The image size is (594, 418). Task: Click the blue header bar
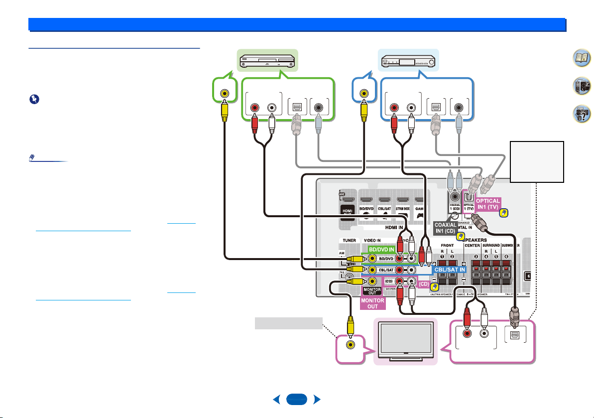[297, 24]
